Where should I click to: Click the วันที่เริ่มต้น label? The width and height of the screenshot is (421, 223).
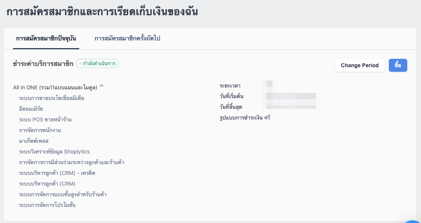232,96
